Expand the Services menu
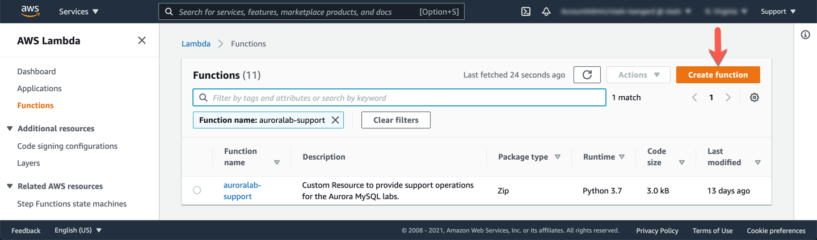 pos(78,11)
